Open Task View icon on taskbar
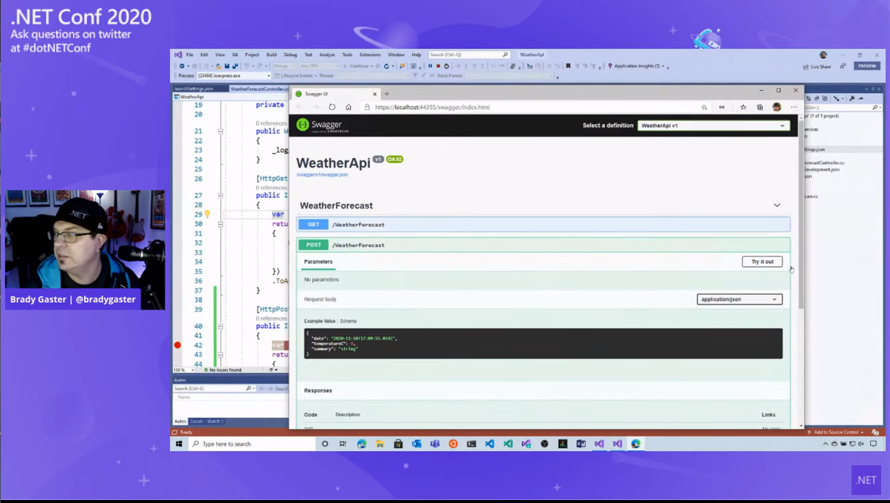Screen dimensions: 890x503 [x=343, y=444]
